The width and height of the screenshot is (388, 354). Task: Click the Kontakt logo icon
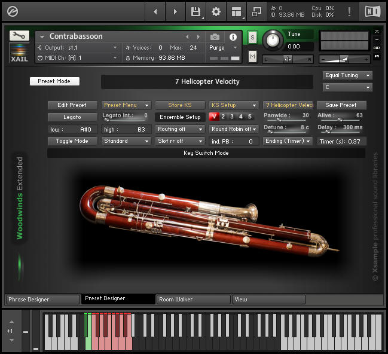coord(13,11)
